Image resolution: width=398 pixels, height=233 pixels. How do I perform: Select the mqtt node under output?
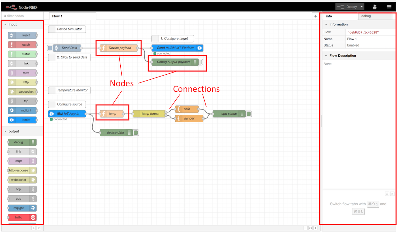pos(22,161)
